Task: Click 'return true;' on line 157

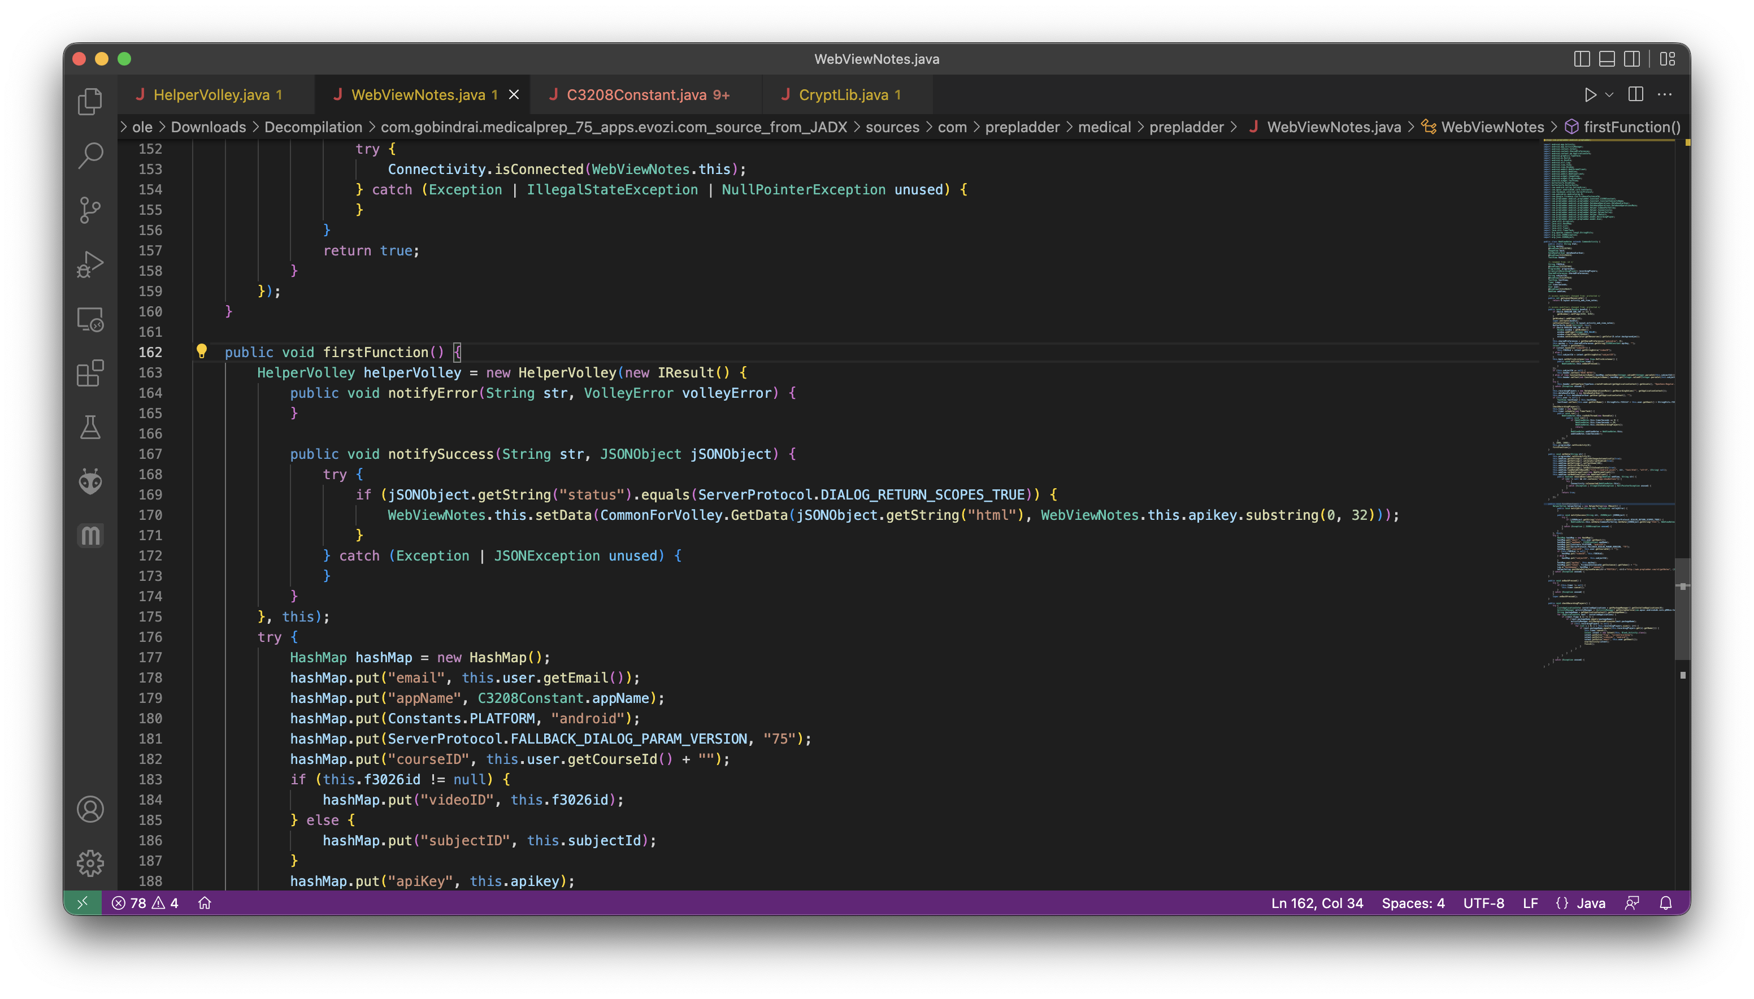Action: 371,250
